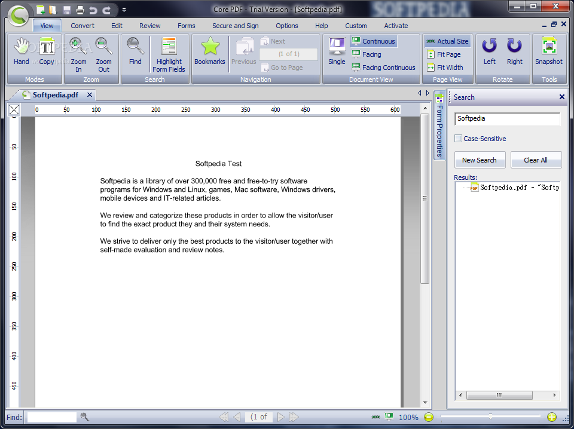574x429 pixels.
Task: Click the yellow zoom in plus button
Action: 552,416
